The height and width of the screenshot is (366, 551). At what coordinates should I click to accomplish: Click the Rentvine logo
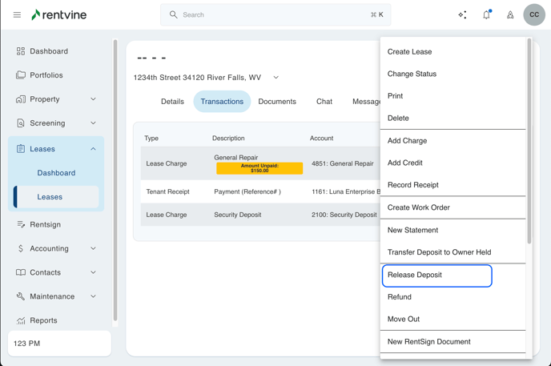[x=58, y=14]
